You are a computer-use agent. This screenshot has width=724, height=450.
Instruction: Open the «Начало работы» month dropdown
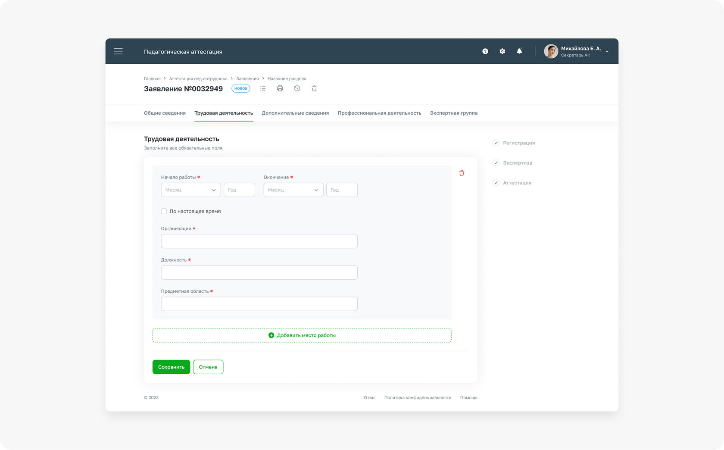tap(191, 190)
